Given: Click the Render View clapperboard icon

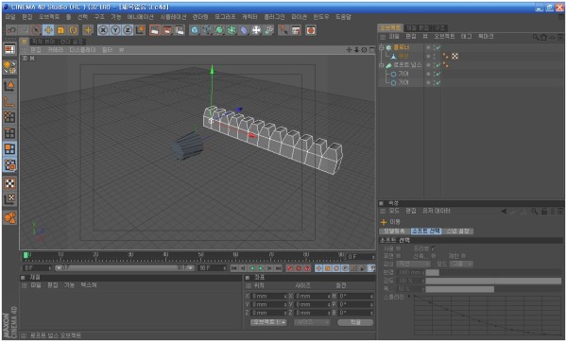Looking at the screenshot, I should click(x=155, y=30).
